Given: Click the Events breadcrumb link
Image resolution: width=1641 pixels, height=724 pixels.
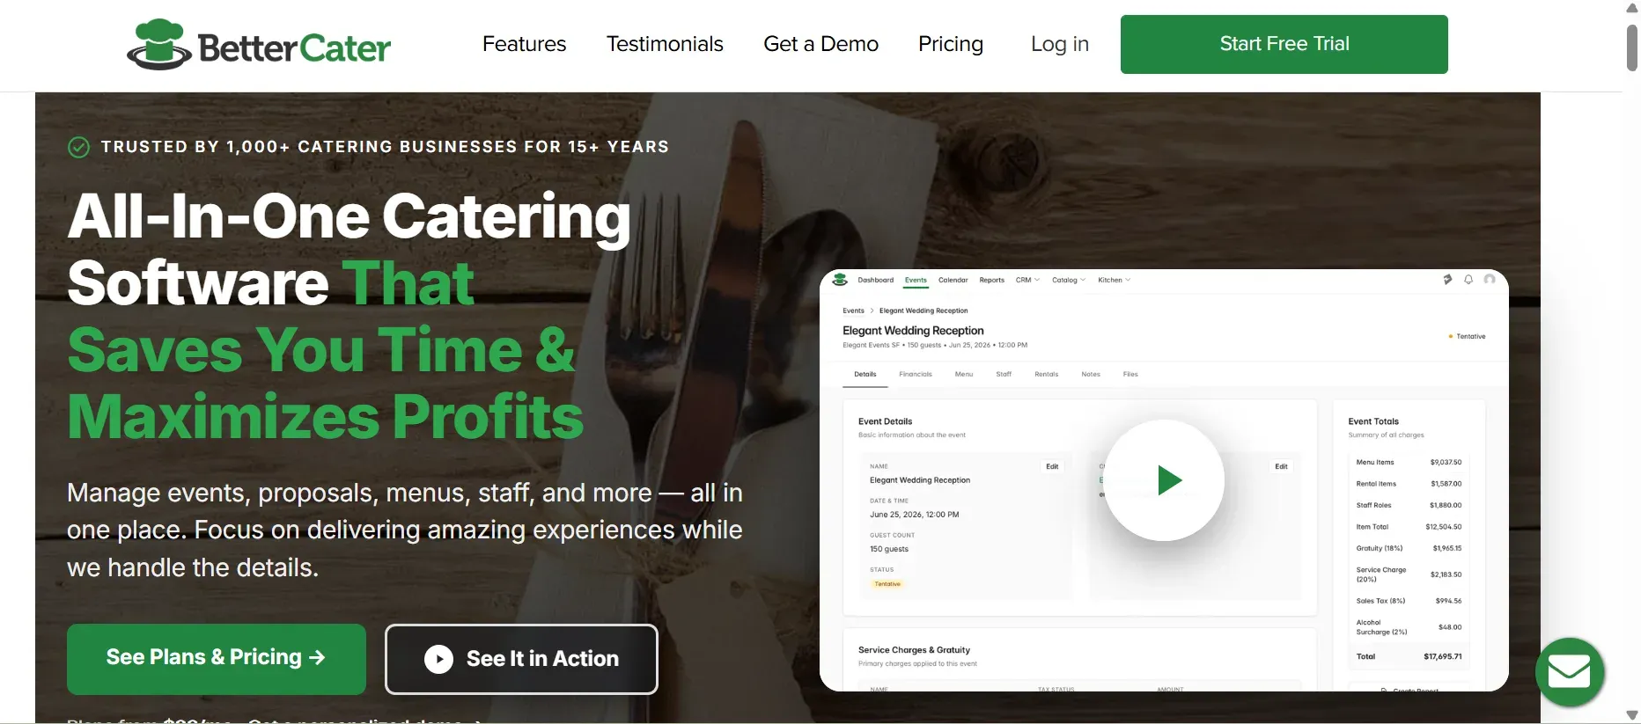Looking at the screenshot, I should (x=853, y=311).
